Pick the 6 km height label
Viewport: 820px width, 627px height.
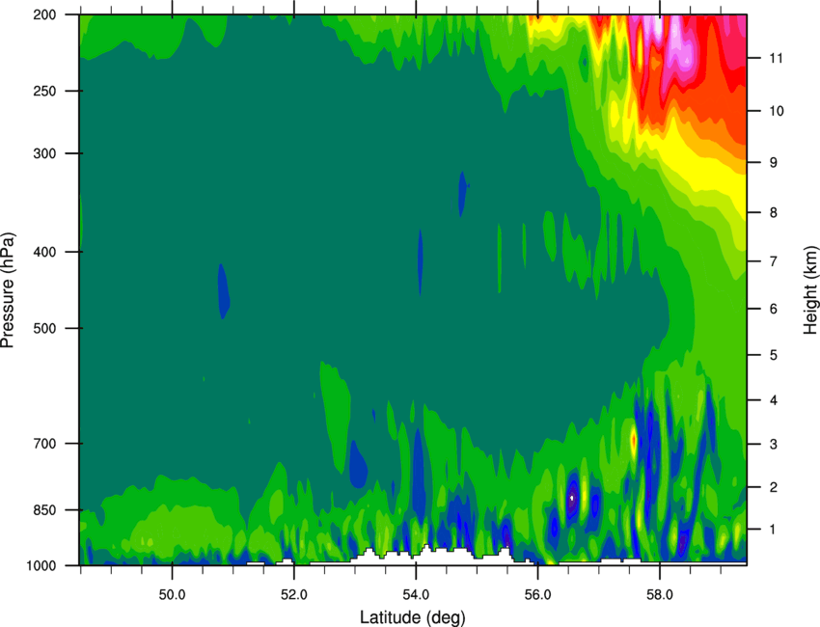774,309
